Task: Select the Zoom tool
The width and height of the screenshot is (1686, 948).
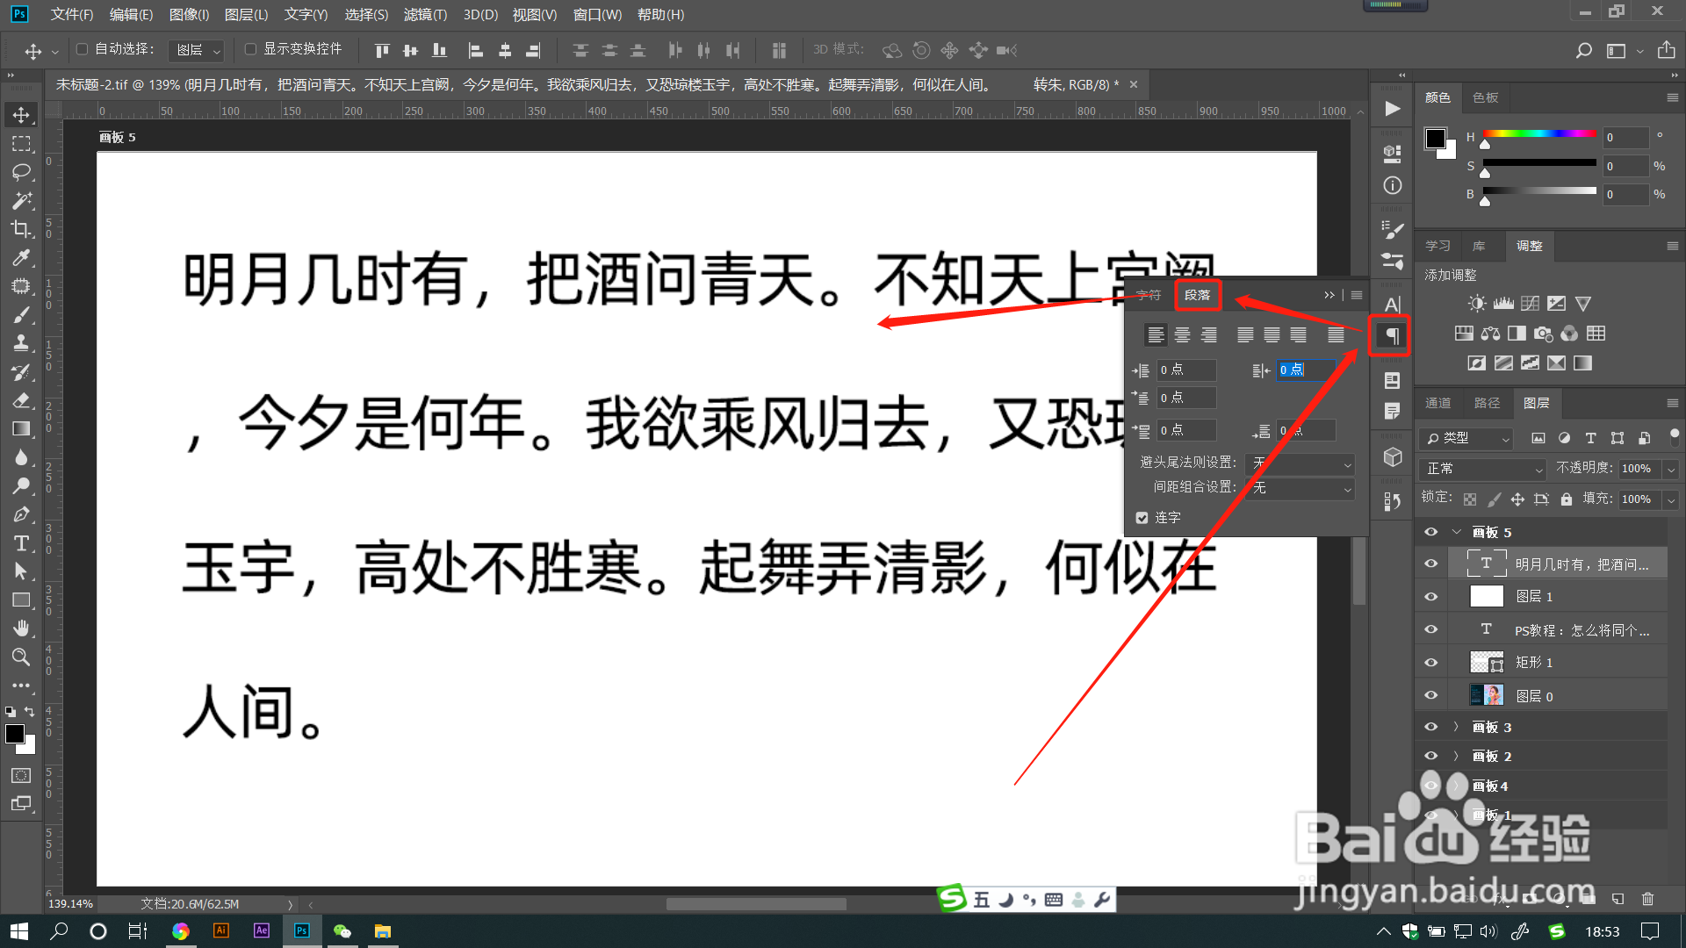Action: [x=21, y=657]
